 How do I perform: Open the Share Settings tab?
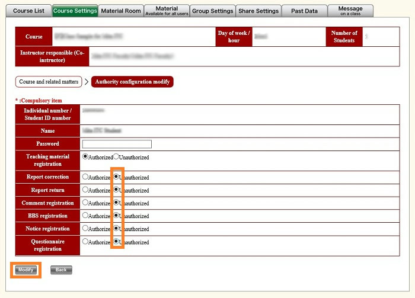point(258,11)
